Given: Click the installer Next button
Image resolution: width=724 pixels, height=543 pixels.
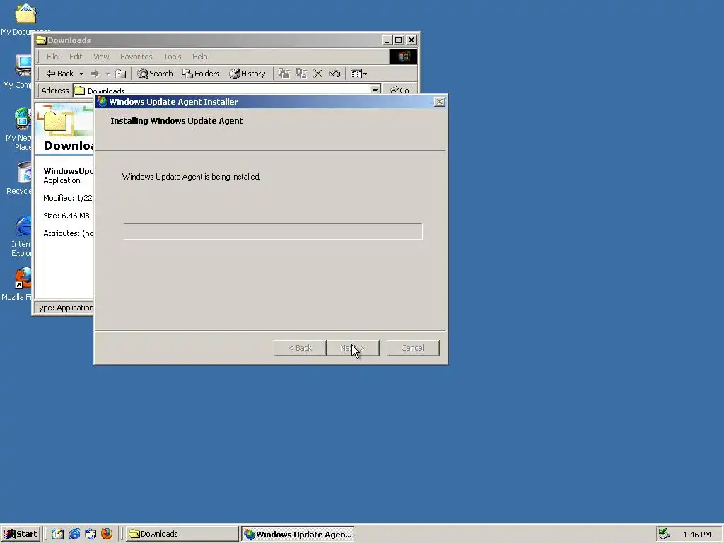Looking at the screenshot, I should click(353, 348).
